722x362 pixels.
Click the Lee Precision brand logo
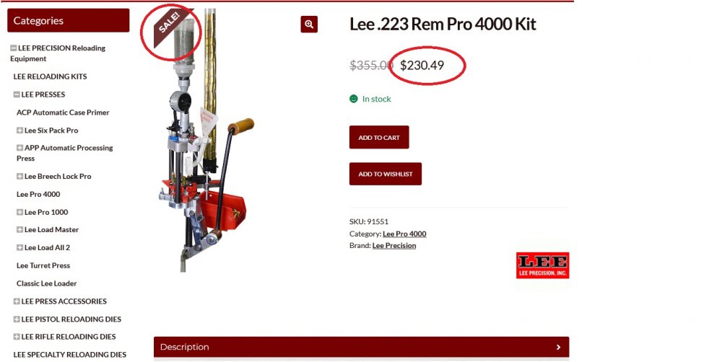(542, 265)
